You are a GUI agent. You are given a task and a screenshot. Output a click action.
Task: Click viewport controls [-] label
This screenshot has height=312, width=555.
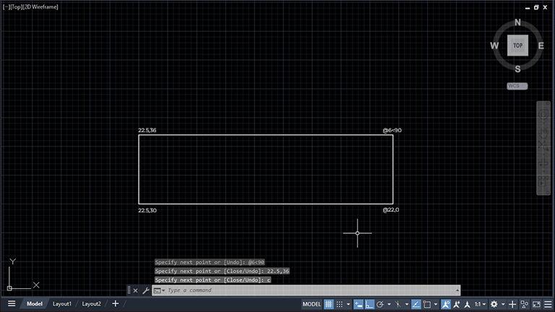click(7, 6)
